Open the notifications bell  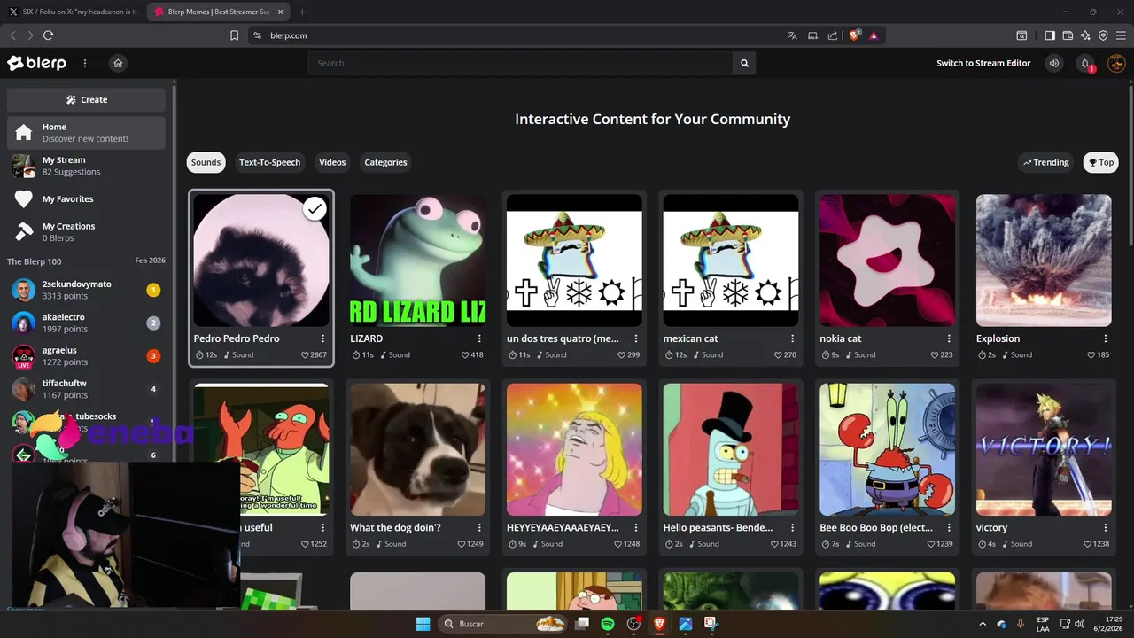[x=1085, y=63]
